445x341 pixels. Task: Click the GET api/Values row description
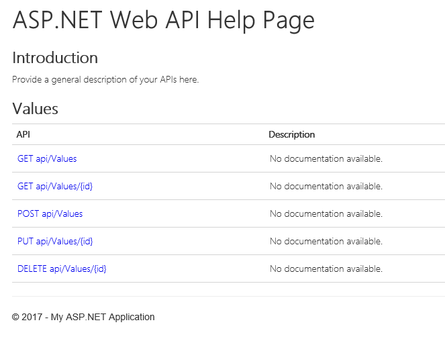[326, 158]
